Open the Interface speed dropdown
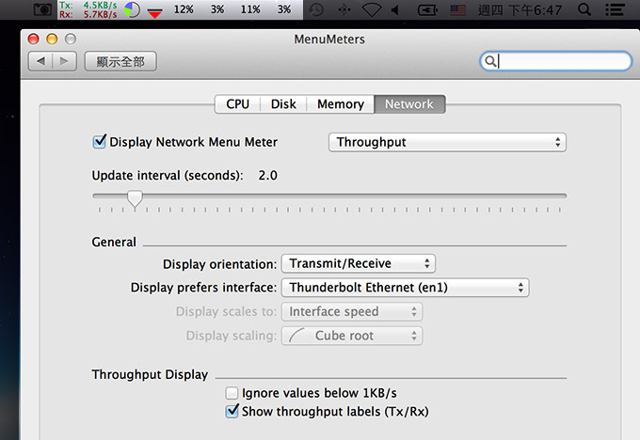This screenshot has height=440, width=640. point(352,312)
